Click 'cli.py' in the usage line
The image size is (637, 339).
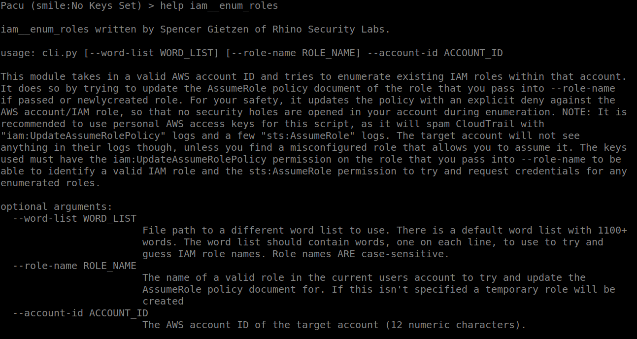tap(60, 53)
